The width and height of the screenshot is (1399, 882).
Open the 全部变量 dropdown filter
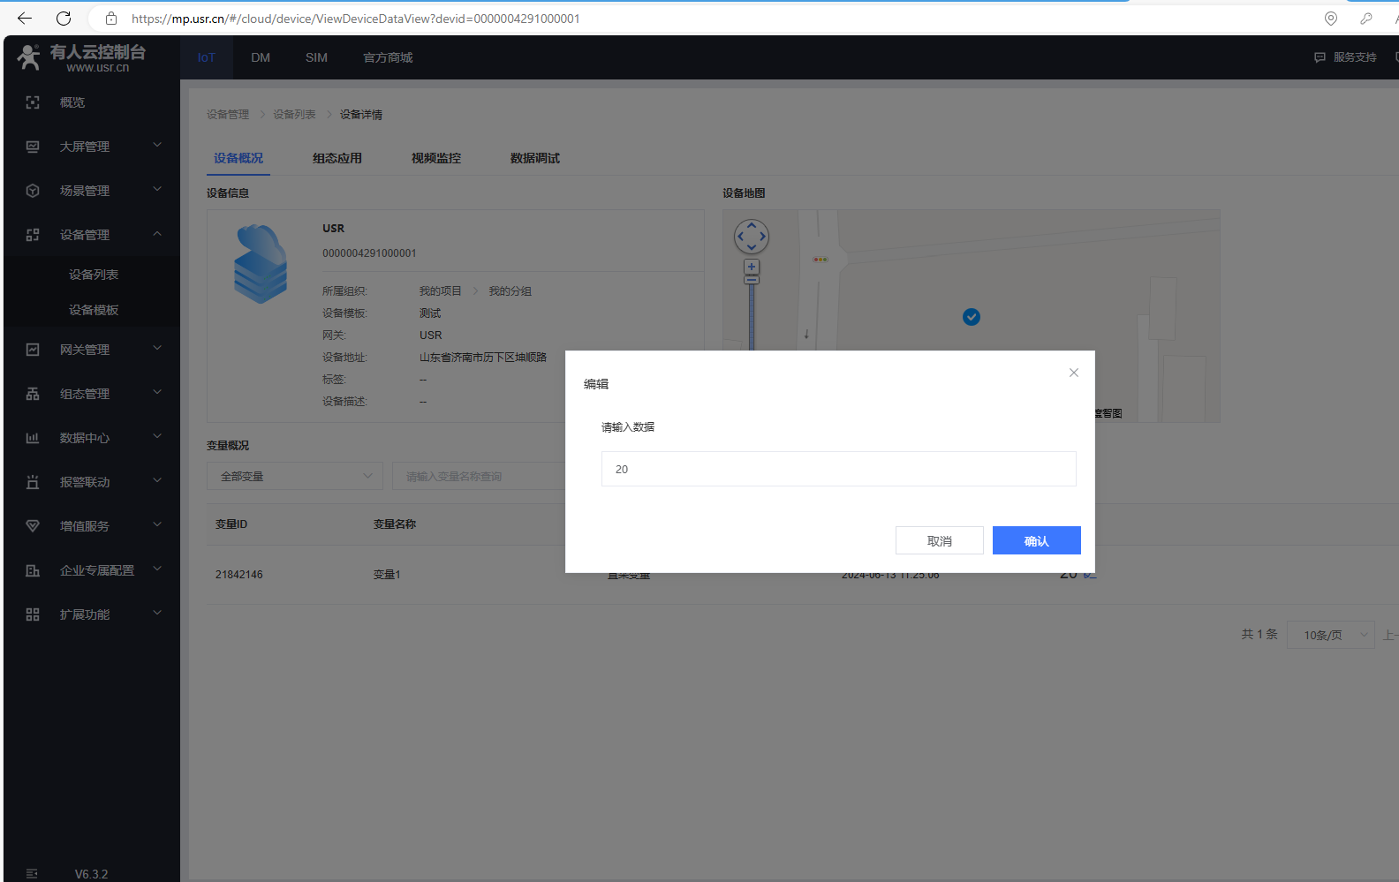click(295, 476)
